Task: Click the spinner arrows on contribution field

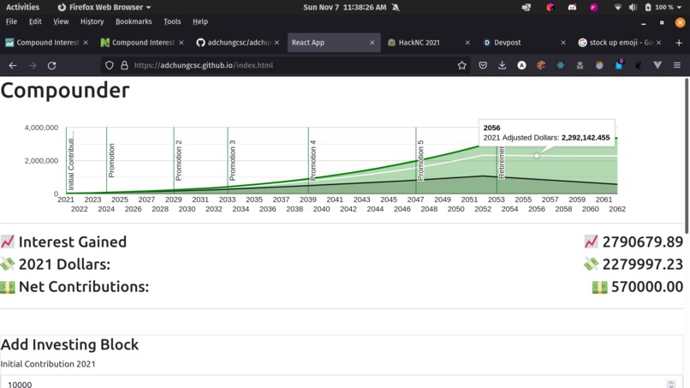Action: (670, 384)
